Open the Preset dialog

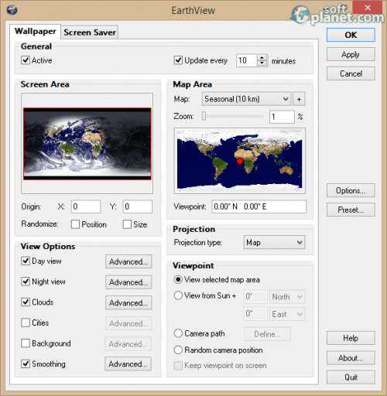[x=351, y=210]
